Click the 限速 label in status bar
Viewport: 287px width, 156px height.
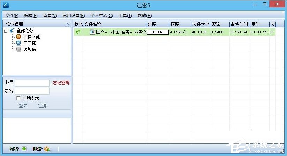coord(38,149)
